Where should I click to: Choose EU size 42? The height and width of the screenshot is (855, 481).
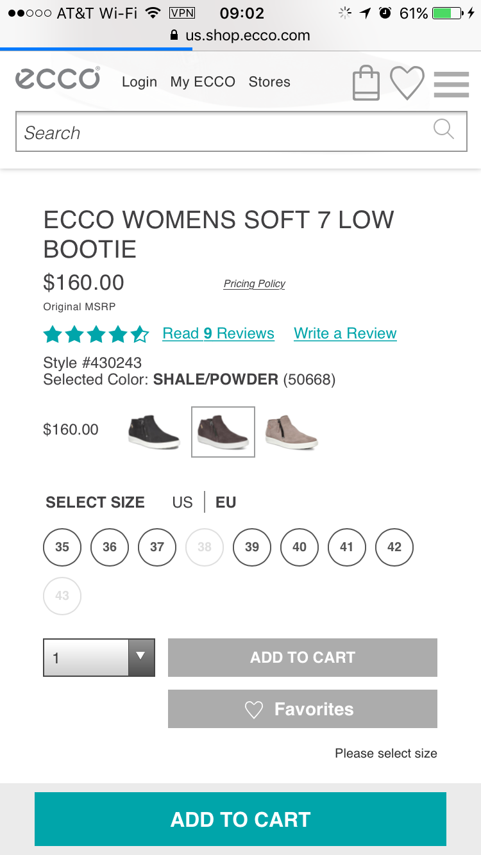[x=394, y=547]
